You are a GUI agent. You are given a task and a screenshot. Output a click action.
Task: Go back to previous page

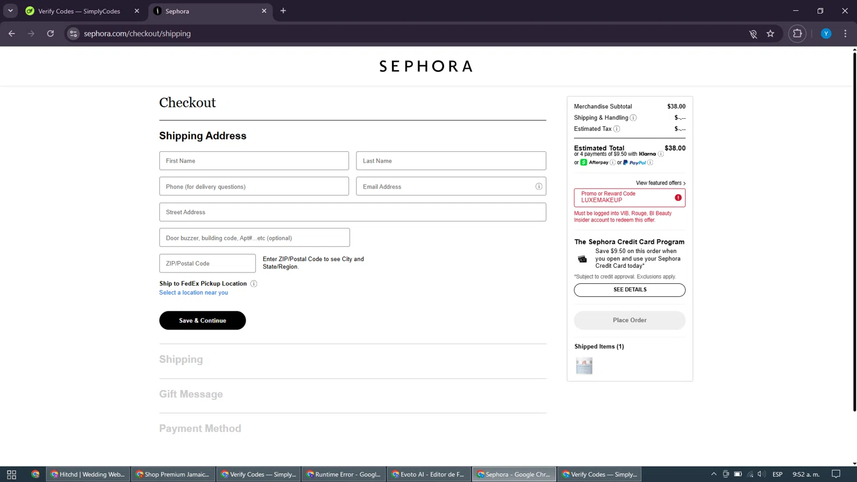pos(11,34)
